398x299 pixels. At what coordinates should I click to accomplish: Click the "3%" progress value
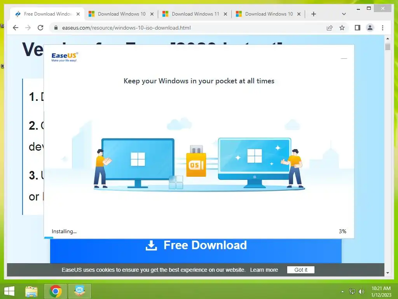tap(342, 231)
